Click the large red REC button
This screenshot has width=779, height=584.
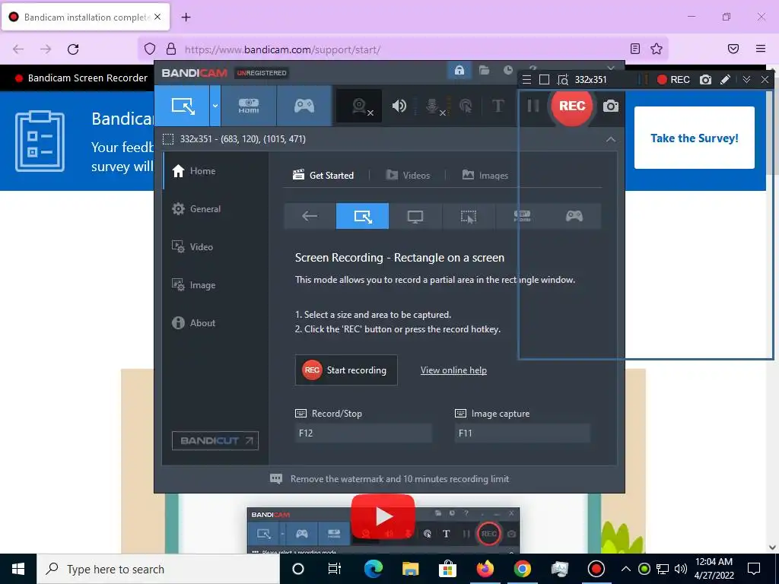click(572, 106)
